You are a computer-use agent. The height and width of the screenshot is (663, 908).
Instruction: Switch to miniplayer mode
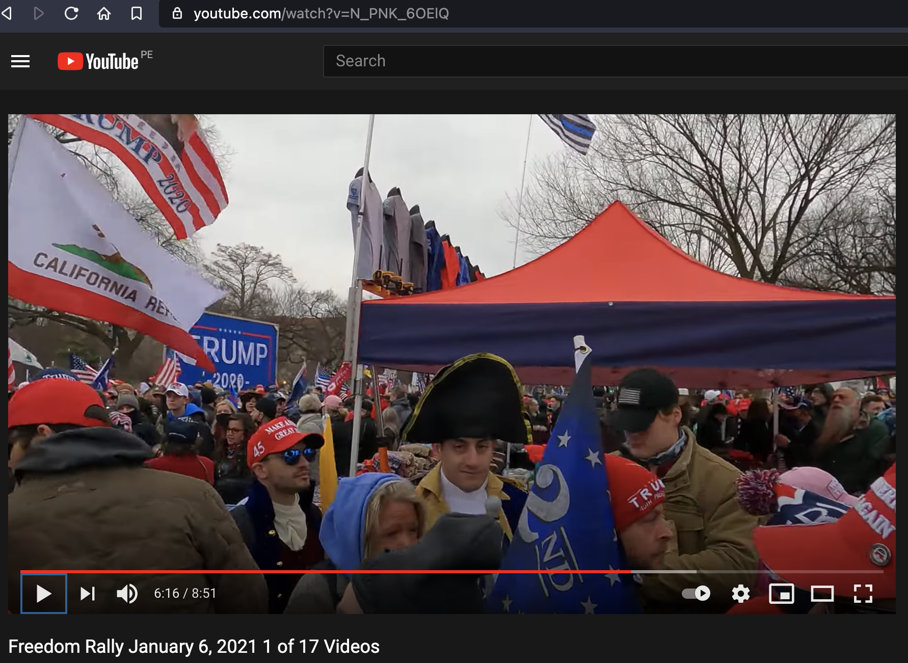pyautogui.click(x=782, y=594)
